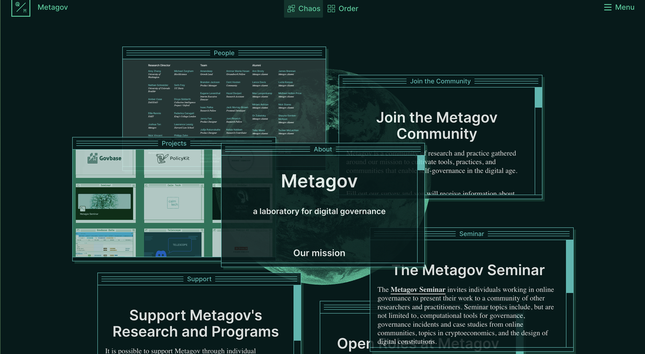Click the calm tech square logo
The height and width of the screenshot is (354, 645).
point(173,203)
